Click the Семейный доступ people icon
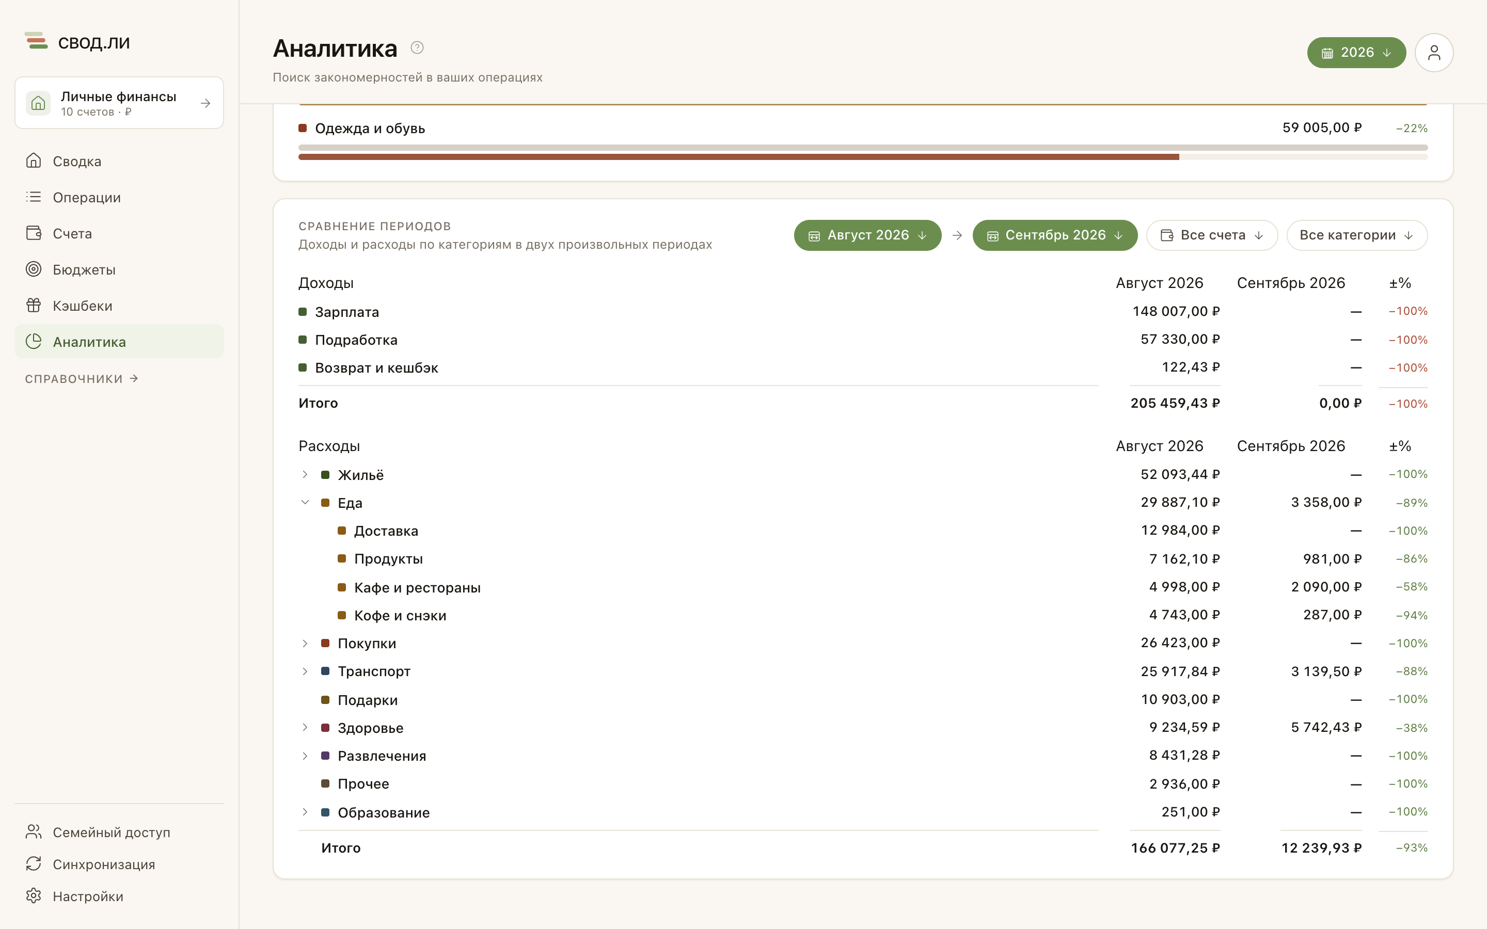 pyautogui.click(x=34, y=831)
